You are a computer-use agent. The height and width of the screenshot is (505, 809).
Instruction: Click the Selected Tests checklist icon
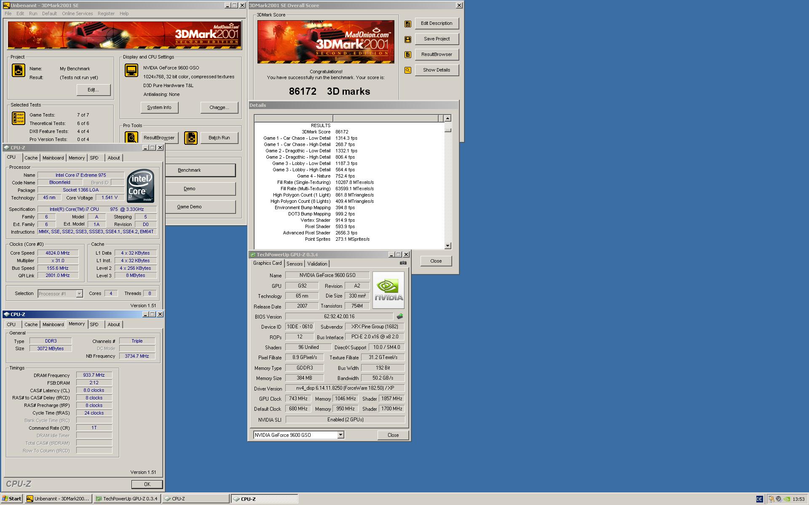point(18,118)
